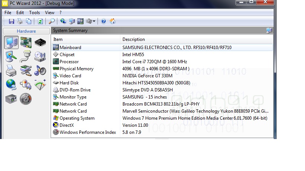Image resolution: width=305 pixels, height=171 pixels.
Task: Select the Monitor Type row
Action: 162,97
